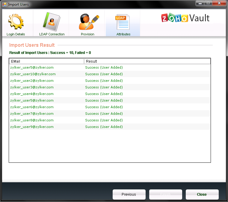Click the Success result for zylker_user8

click(x=104, y=120)
